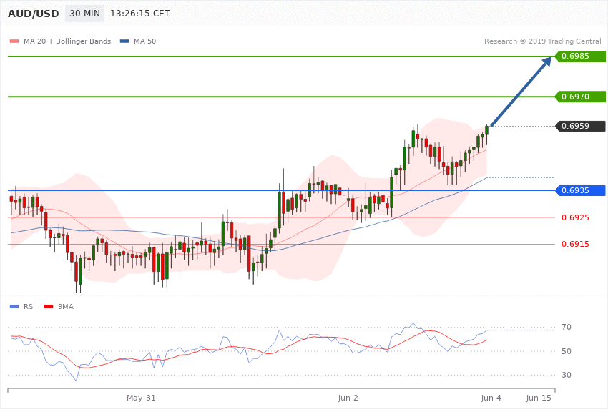This screenshot has width=608, height=412.
Task: Click the May 31 date axis label
Action: tap(141, 398)
